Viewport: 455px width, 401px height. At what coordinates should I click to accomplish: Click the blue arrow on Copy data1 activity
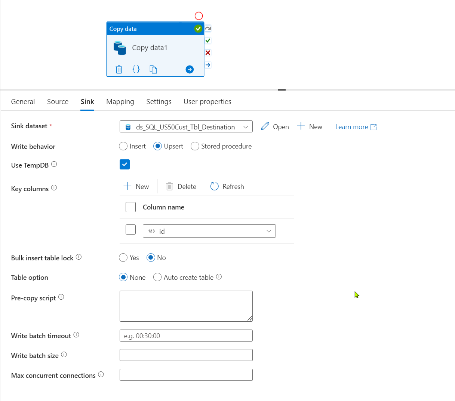pyautogui.click(x=189, y=69)
